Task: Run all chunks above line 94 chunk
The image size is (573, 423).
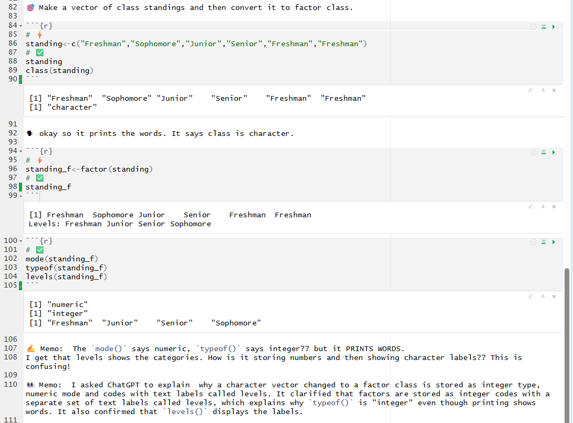Action: [x=544, y=152]
